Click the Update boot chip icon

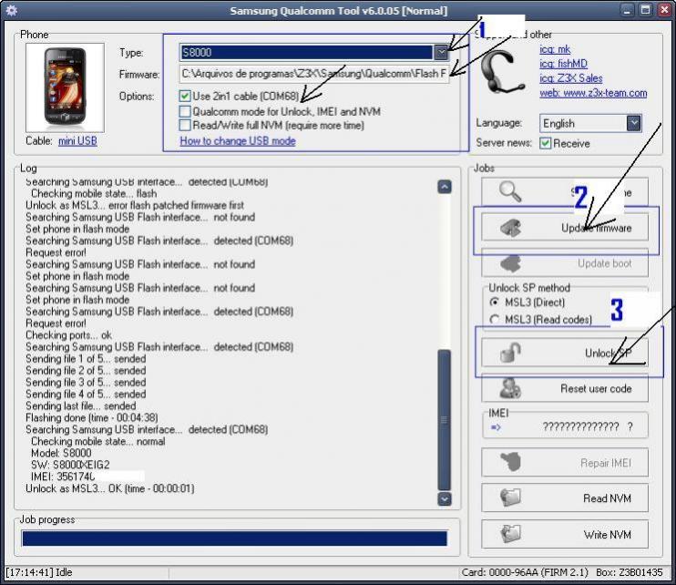pyautogui.click(x=510, y=263)
